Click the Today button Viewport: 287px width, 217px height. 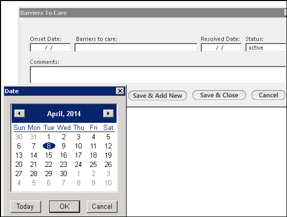(x=26, y=207)
